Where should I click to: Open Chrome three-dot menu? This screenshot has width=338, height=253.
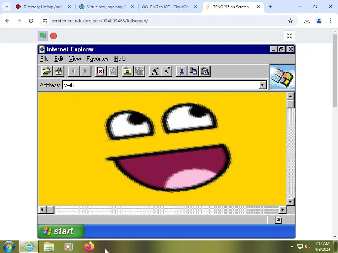(x=330, y=21)
